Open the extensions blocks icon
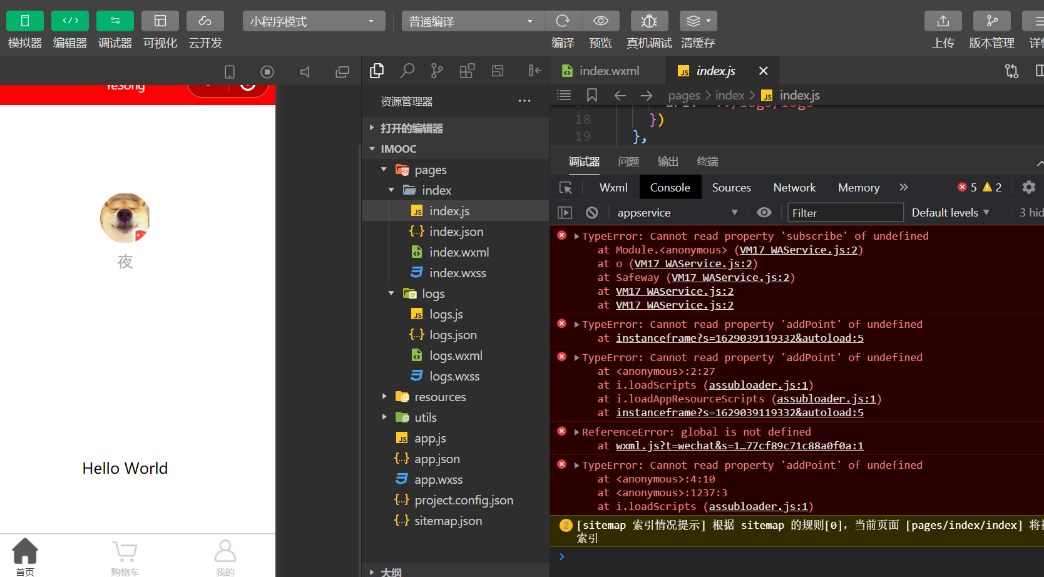 coord(467,71)
